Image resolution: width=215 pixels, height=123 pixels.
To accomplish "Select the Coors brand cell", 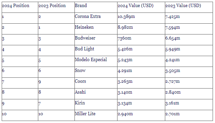I will click(96, 83).
